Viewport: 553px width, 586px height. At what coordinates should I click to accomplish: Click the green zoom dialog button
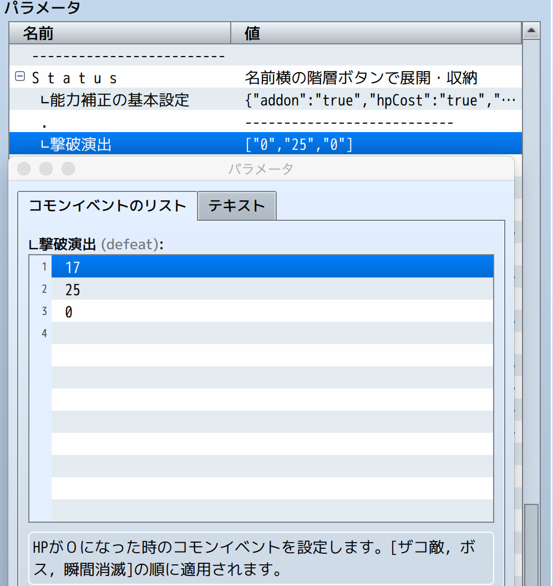click(x=68, y=169)
